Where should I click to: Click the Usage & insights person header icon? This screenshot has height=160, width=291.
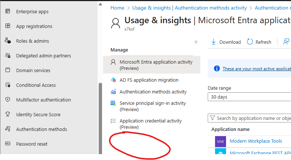point(116,24)
